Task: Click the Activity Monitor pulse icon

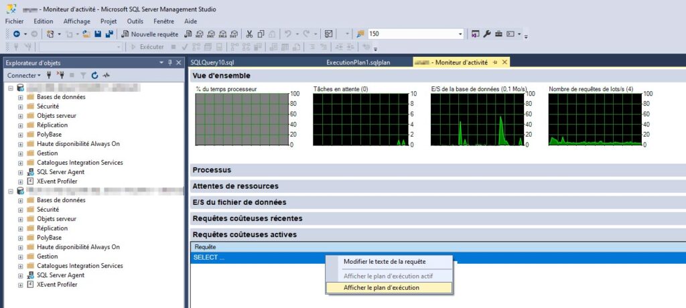Action: click(x=107, y=75)
